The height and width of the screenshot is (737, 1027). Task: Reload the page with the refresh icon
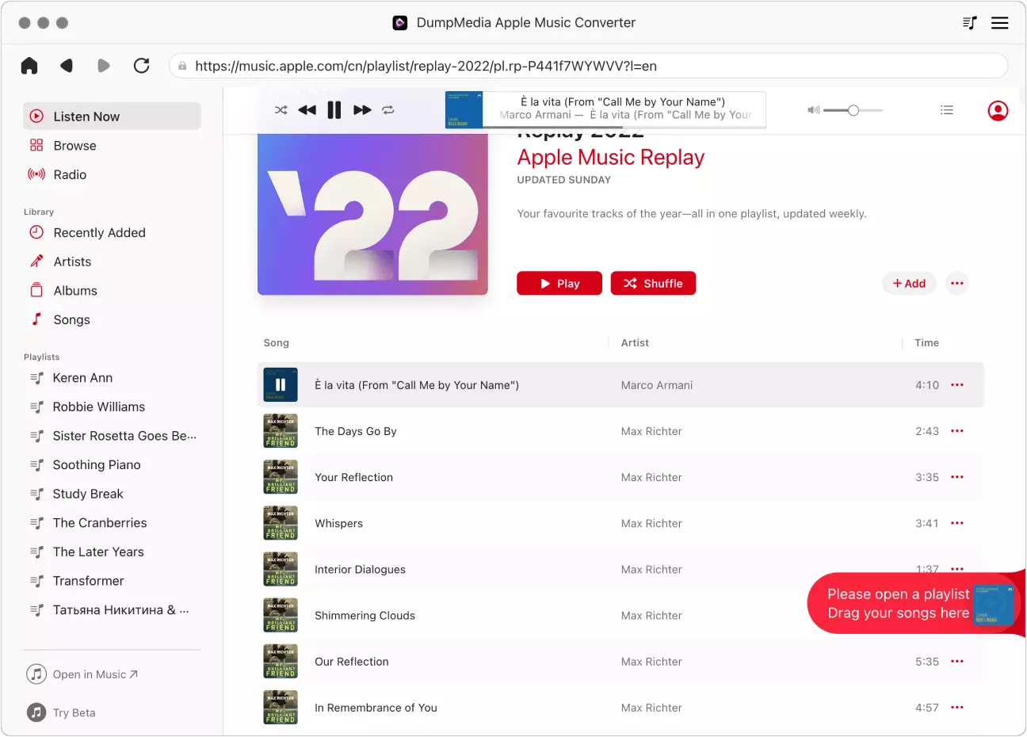click(142, 66)
